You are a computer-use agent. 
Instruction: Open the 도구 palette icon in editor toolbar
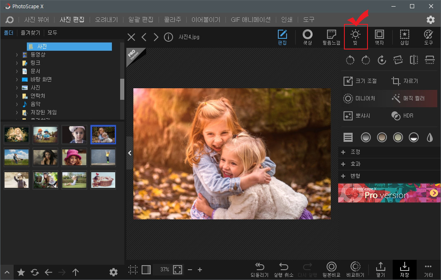pos(428,37)
